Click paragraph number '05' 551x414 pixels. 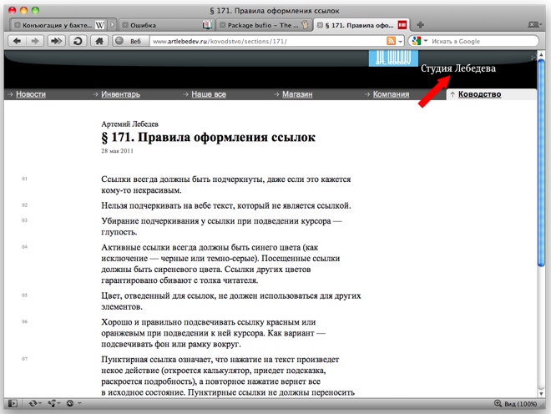click(24, 295)
